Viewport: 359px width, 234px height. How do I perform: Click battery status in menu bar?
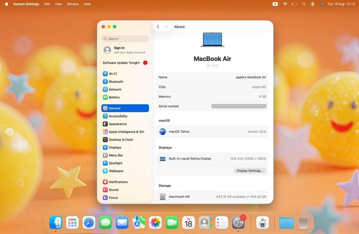(295, 4)
